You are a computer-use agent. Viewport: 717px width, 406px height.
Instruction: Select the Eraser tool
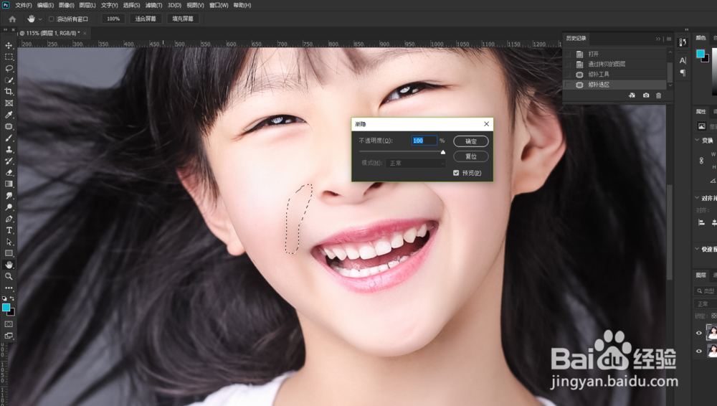pyautogui.click(x=9, y=173)
